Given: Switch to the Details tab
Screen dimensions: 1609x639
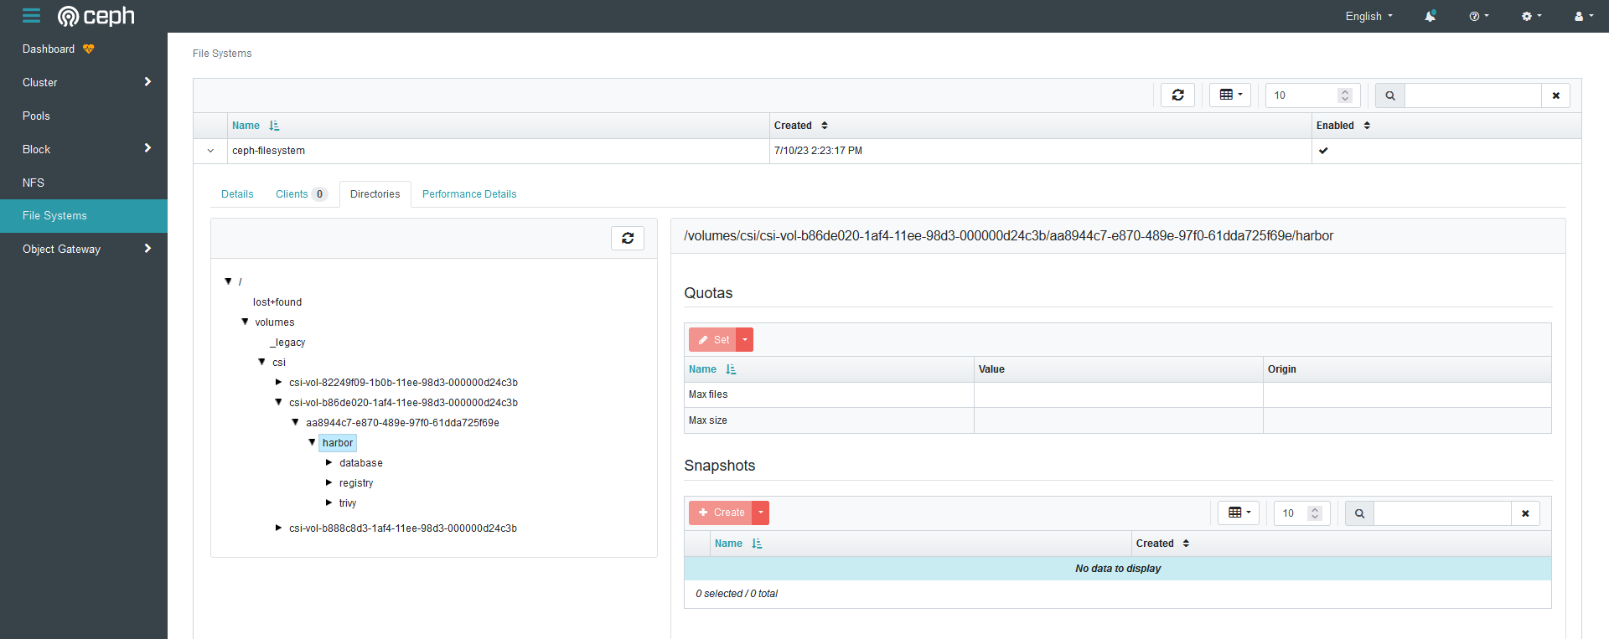Looking at the screenshot, I should (x=237, y=194).
